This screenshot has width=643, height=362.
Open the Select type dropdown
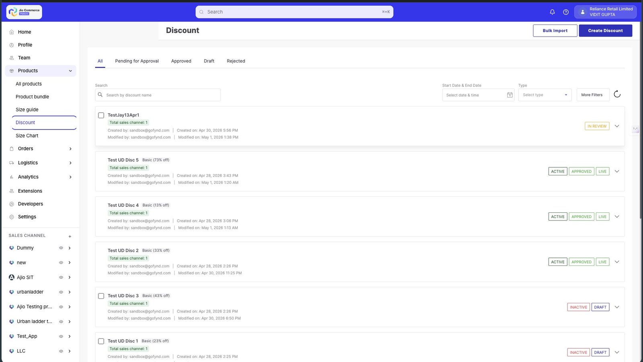click(545, 95)
